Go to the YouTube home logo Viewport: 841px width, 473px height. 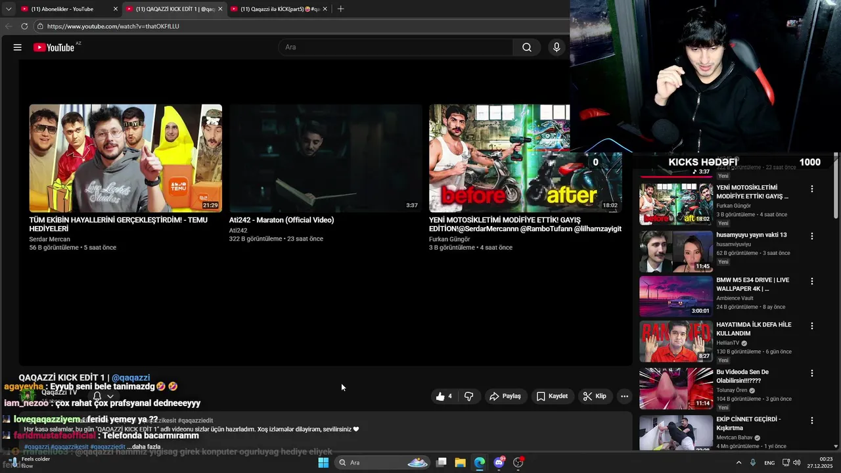click(x=54, y=47)
